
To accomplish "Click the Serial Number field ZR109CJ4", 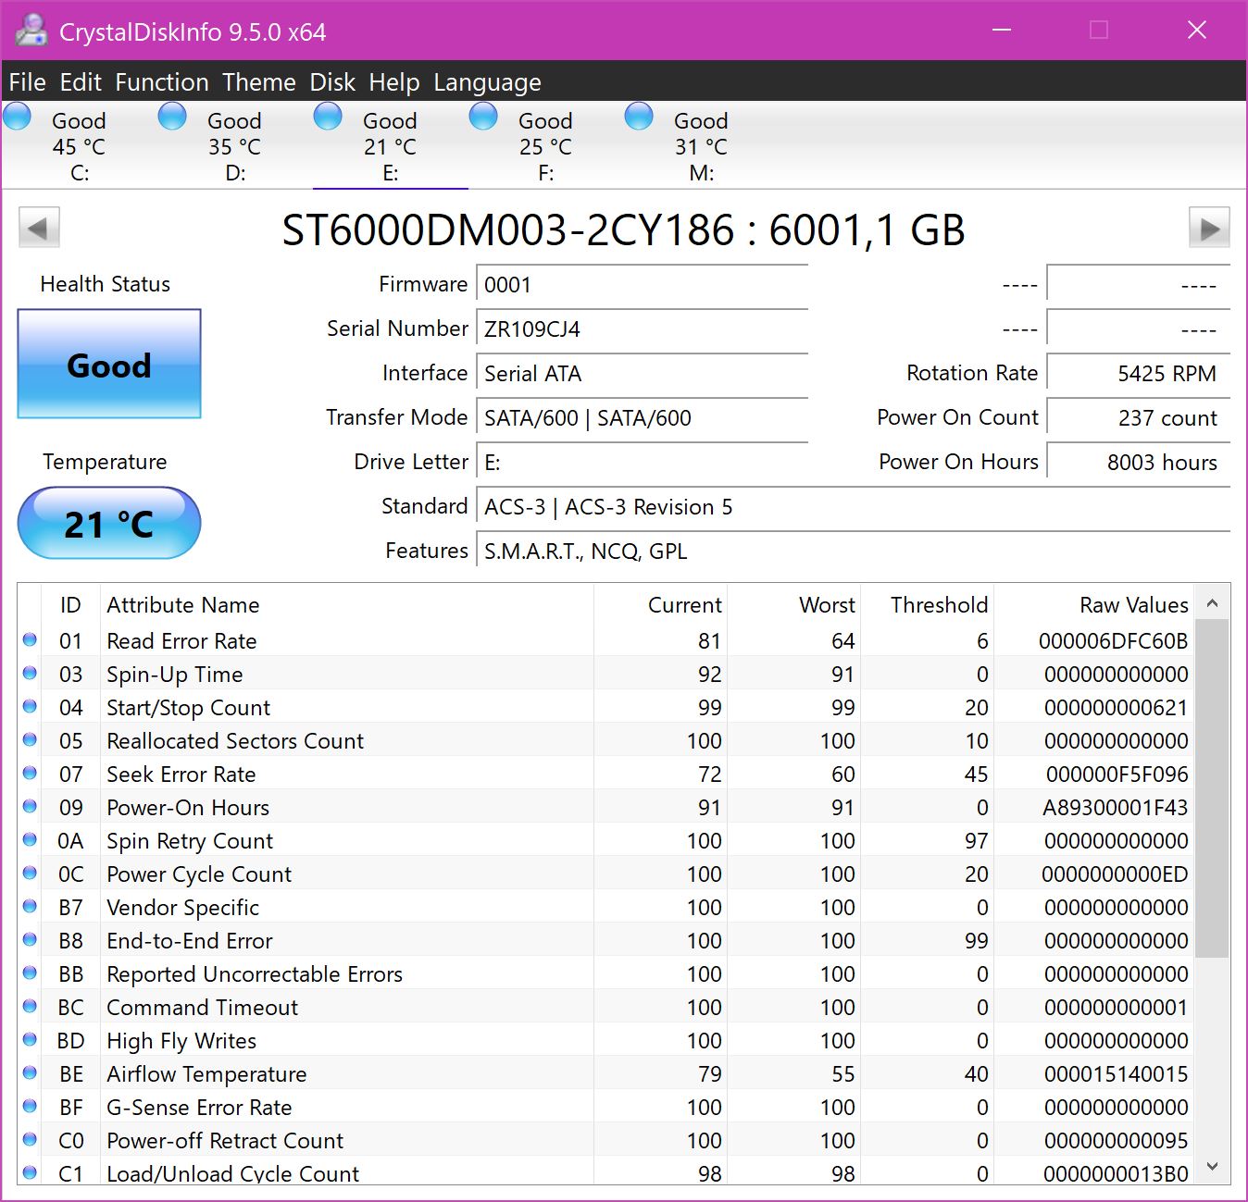I will click(642, 329).
